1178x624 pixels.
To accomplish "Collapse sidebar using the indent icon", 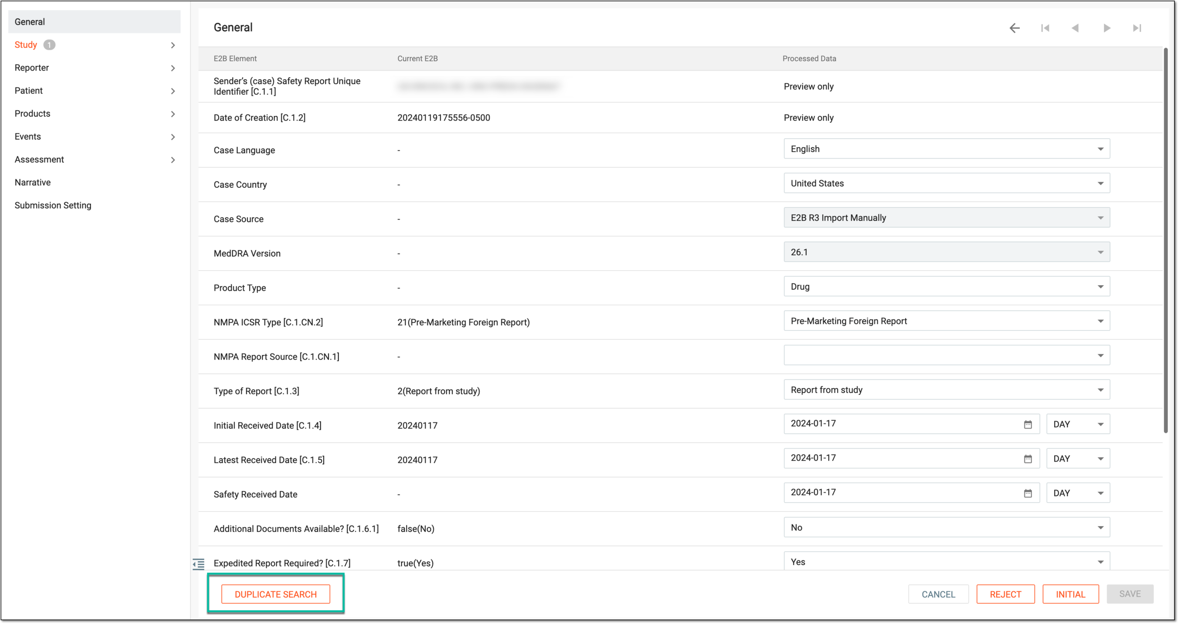I will [198, 563].
